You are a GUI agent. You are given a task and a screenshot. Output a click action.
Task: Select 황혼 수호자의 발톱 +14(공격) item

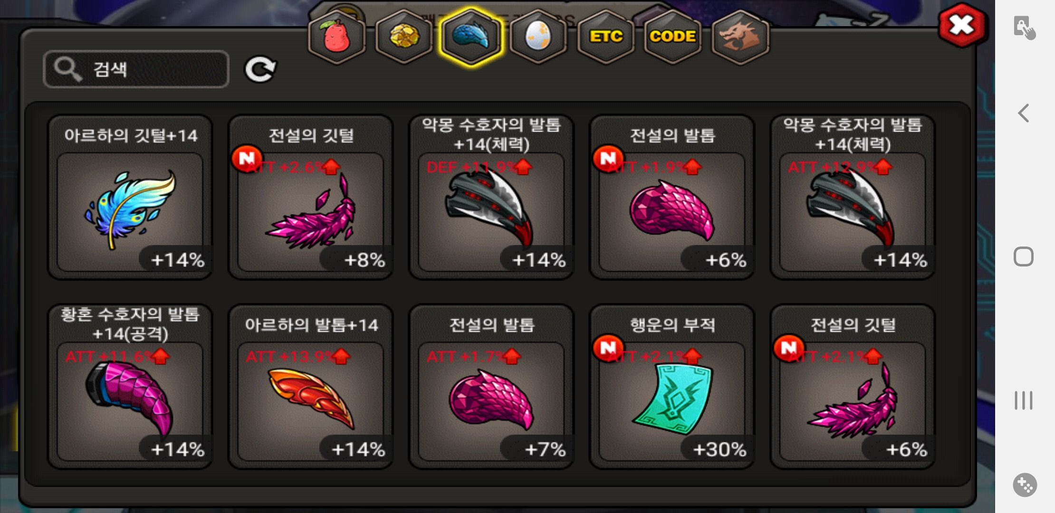click(x=130, y=387)
